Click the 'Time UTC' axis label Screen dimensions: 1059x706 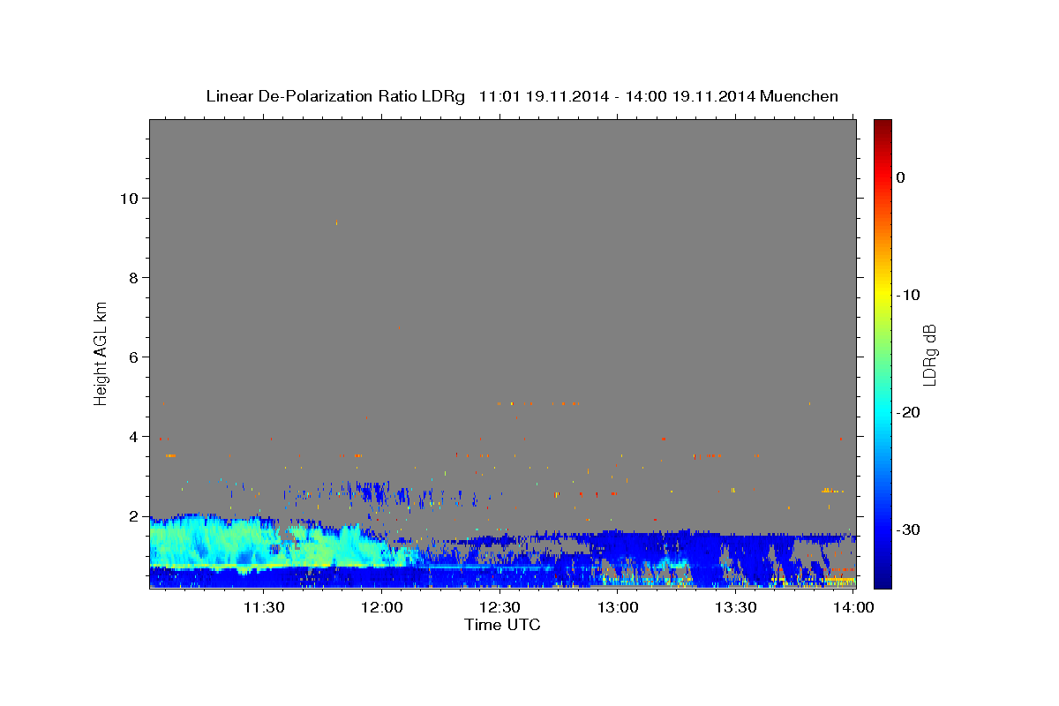tap(502, 625)
